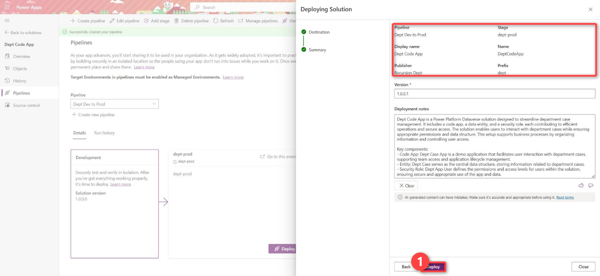Click the Manage pipelines external link icon

(x=241, y=21)
